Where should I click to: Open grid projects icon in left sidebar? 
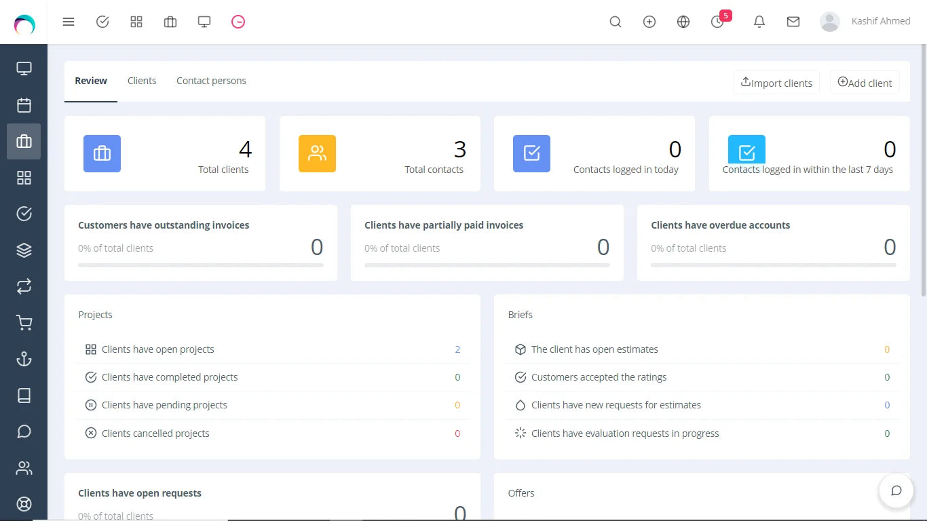24,178
